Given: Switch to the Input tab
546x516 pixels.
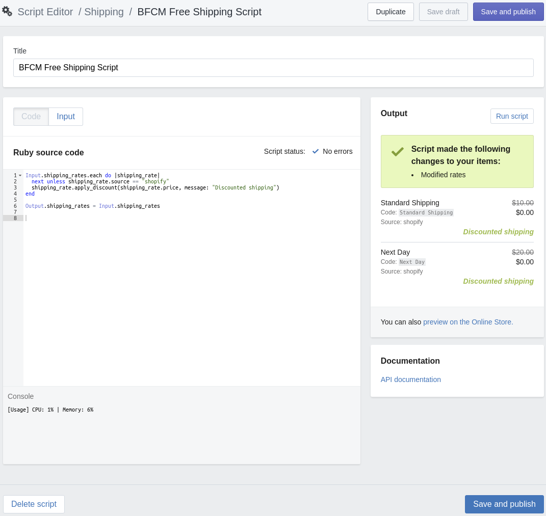Looking at the screenshot, I should coord(66,117).
